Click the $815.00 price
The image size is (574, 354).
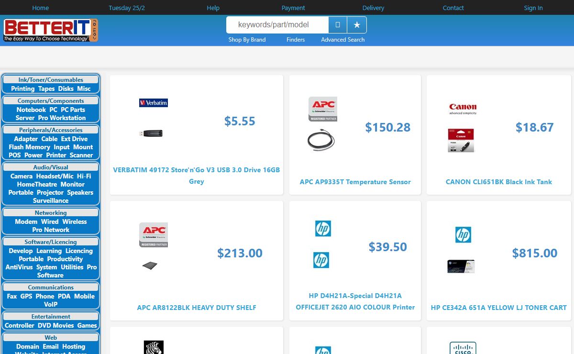pos(535,253)
